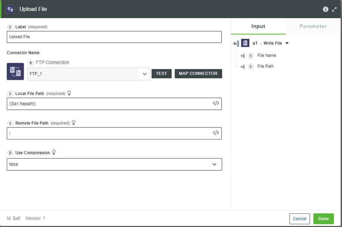The image size is (342, 227).
Task: Switch to the Parameter tab
Action: (313, 26)
